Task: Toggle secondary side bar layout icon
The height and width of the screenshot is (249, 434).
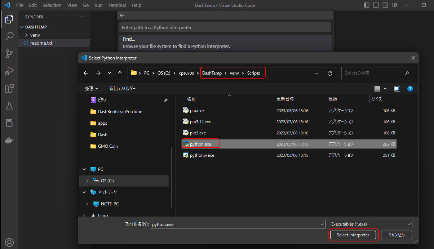Action: click(385, 5)
